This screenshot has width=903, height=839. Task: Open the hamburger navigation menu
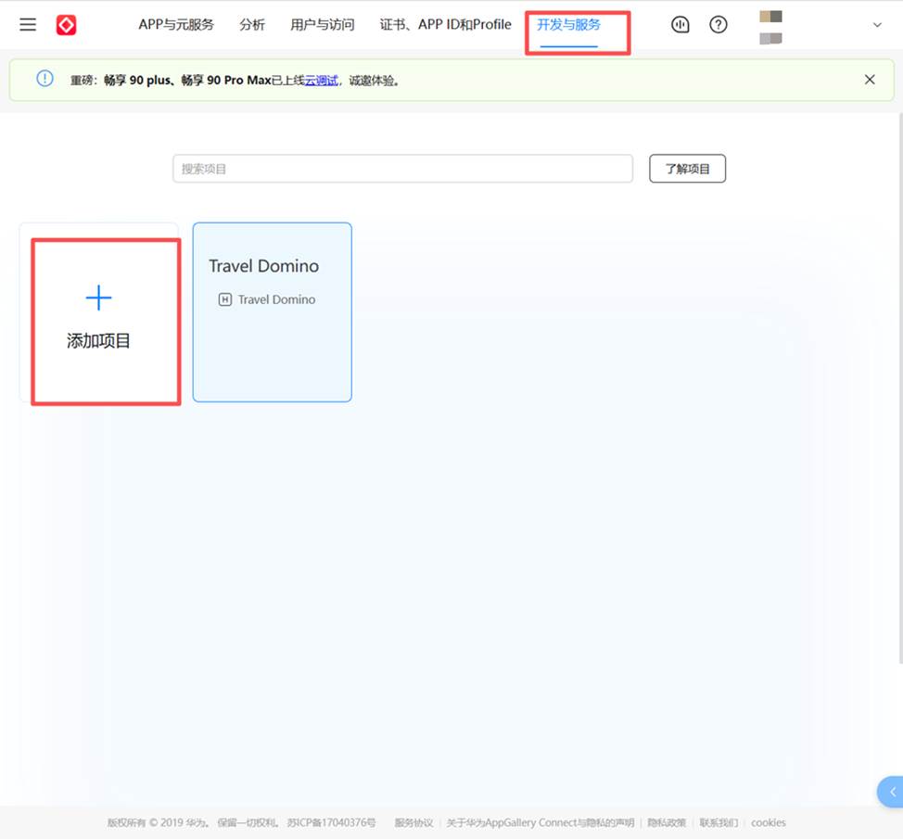28,25
